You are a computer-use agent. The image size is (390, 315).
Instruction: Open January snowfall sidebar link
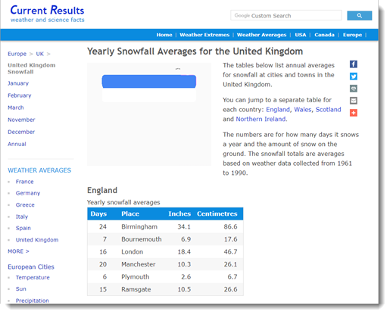click(18, 83)
